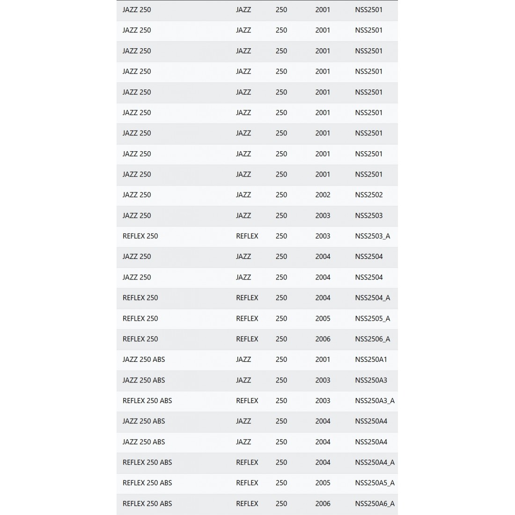The width and height of the screenshot is (515, 515).
Task: Click the NSS250A1 model code
Action: pos(371,360)
